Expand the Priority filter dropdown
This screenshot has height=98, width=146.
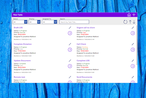tap(35, 22)
